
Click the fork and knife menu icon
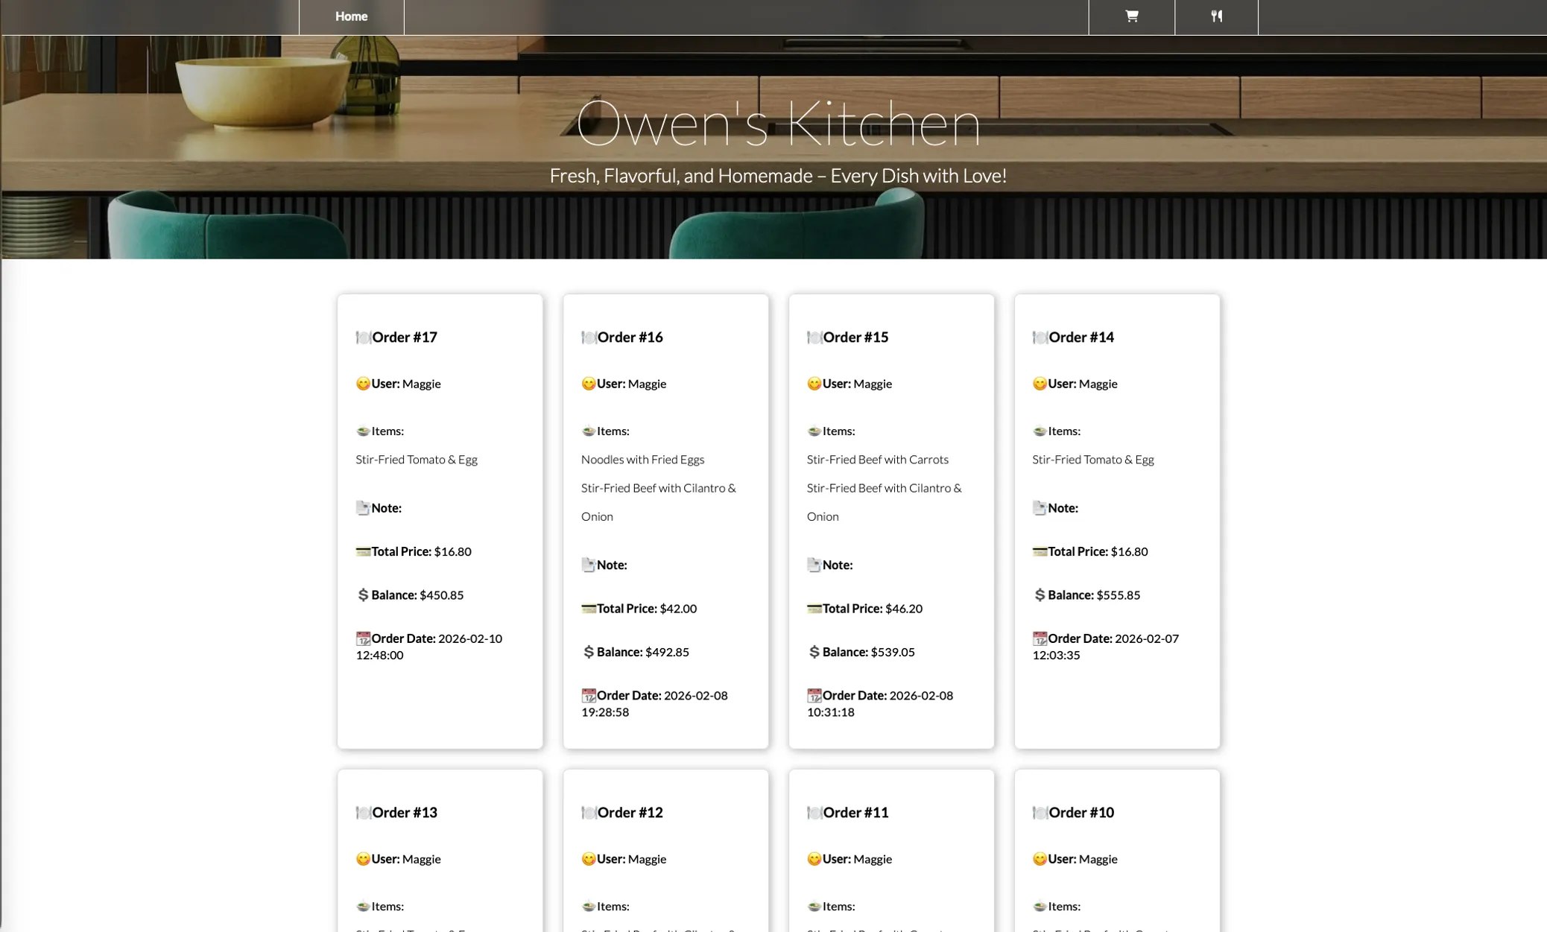(x=1216, y=16)
